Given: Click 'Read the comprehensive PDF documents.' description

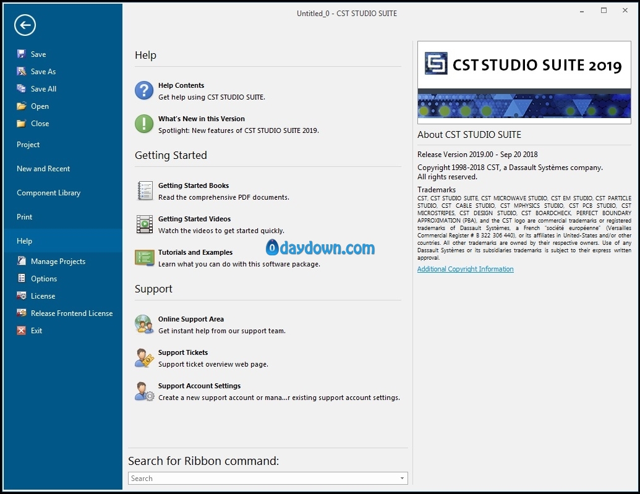Looking at the screenshot, I should pyautogui.click(x=224, y=197).
